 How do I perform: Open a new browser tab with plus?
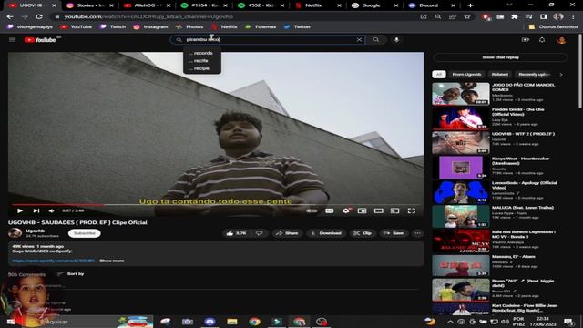pyautogui.click(x=470, y=5)
